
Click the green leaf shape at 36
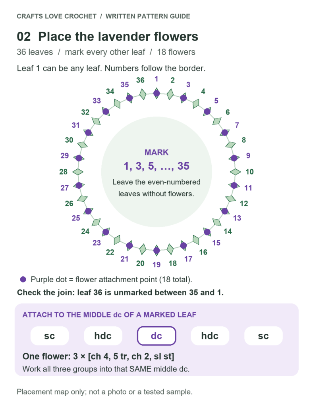(x=143, y=94)
